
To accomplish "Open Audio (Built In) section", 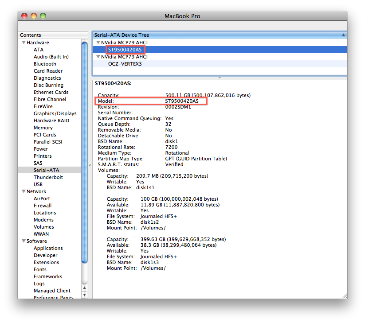I will pos(51,57).
